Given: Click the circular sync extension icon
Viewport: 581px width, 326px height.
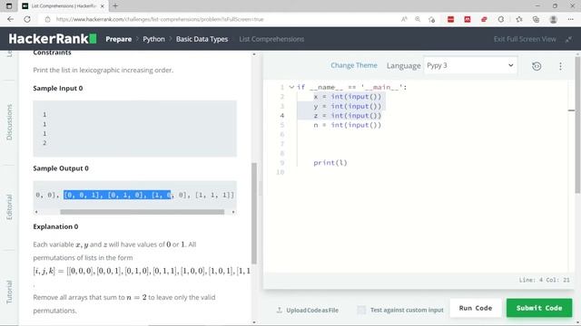Looking at the screenshot, I should (x=501, y=19).
